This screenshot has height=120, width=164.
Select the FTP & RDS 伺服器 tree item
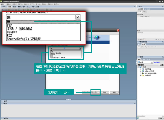[x=151, y=73]
